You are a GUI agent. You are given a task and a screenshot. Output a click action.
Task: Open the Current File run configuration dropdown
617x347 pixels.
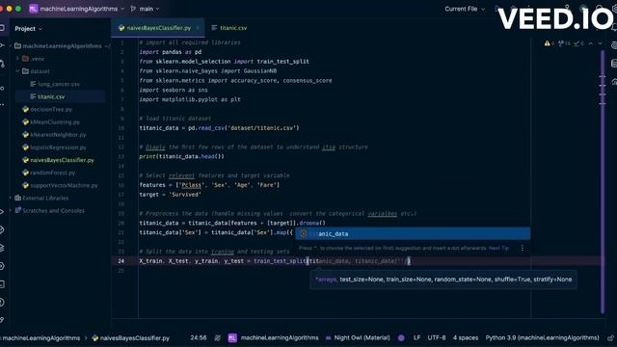pyautogui.click(x=465, y=9)
